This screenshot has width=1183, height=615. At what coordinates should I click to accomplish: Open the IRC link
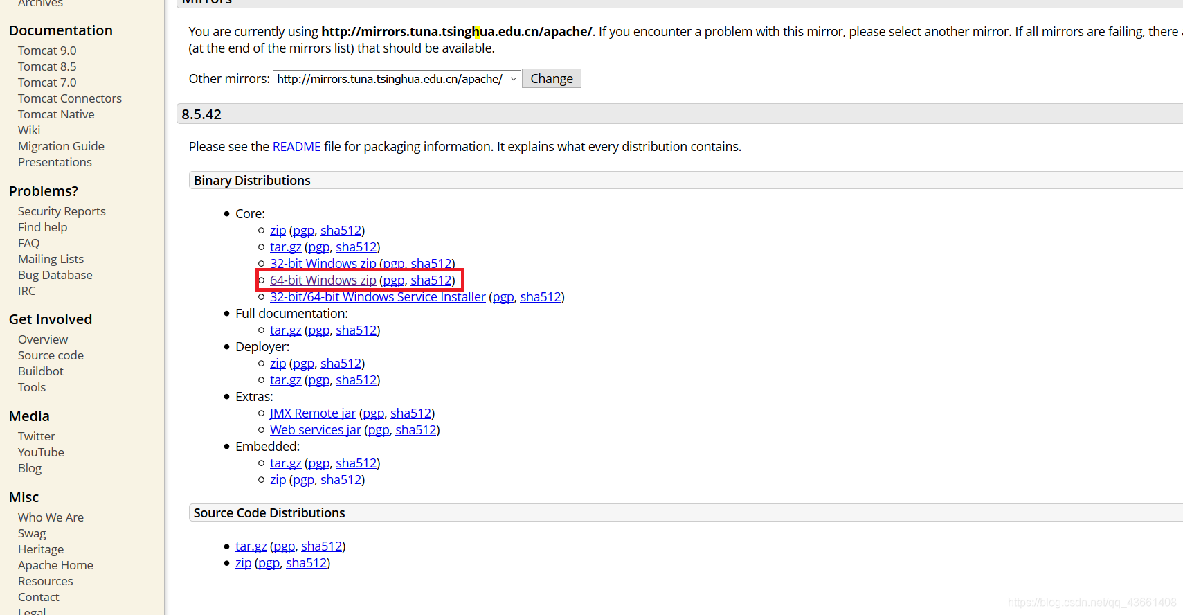coord(26,291)
